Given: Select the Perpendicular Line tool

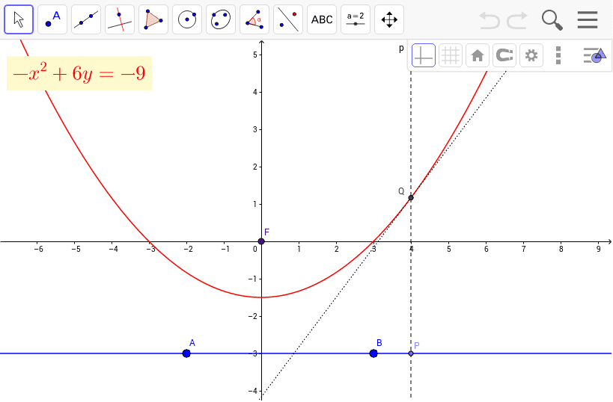Looking at the screenshot, I should tap(120, 19).
